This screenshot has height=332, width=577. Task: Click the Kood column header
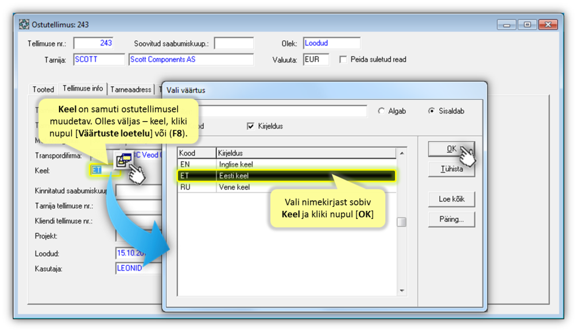196,153
